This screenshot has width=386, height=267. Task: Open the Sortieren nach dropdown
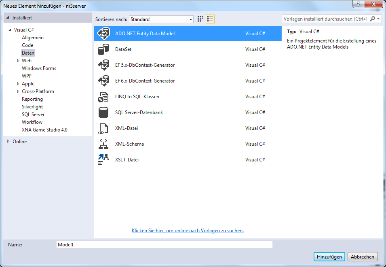pyautogui.click(x=161, y=19)
